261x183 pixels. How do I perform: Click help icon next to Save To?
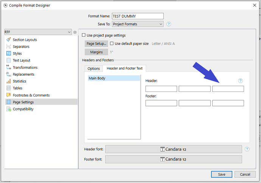click(169, 24)
